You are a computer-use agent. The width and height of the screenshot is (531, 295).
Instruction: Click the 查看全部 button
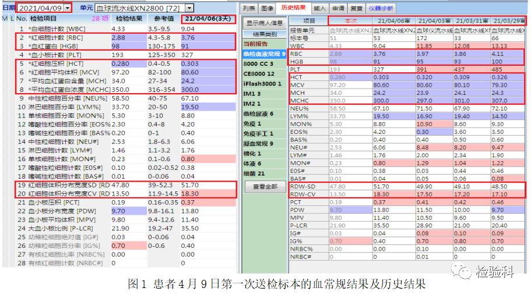pyautogui.click(x=265, y=187)
